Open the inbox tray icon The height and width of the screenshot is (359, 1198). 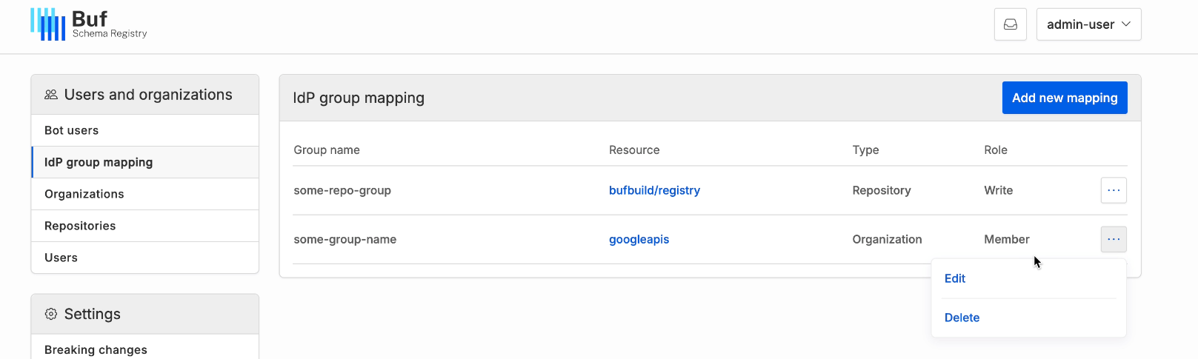1010,24
